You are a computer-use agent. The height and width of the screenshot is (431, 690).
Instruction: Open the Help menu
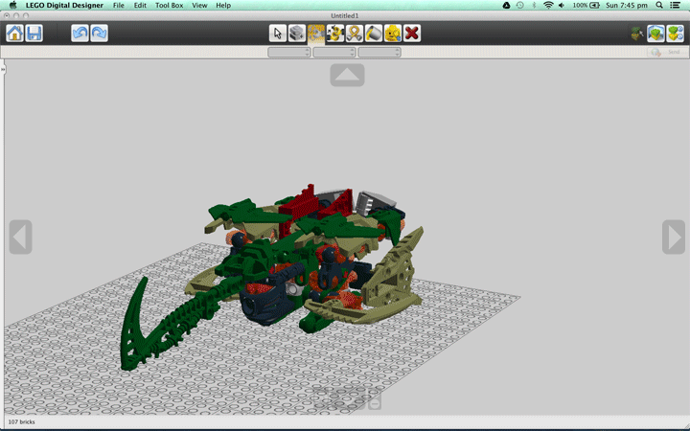[x=223, y=6]
